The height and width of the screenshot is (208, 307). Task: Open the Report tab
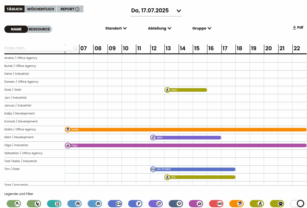tap(70, 9)
